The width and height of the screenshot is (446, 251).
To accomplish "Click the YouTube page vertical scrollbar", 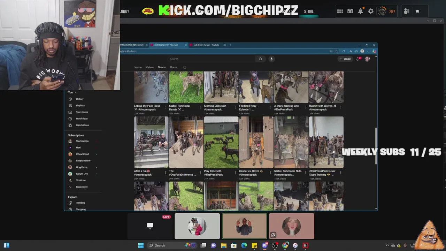I will 376,146.
